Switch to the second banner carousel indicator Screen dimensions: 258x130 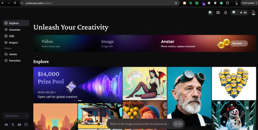[80, 101]
